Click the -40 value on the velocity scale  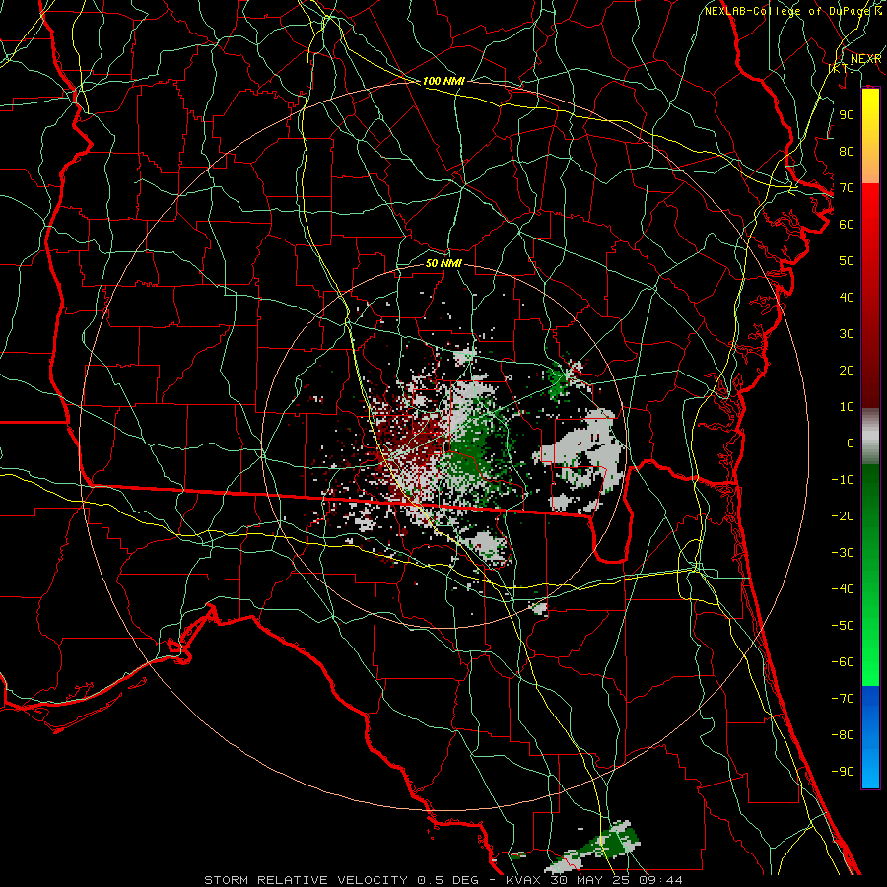[843, 589]
